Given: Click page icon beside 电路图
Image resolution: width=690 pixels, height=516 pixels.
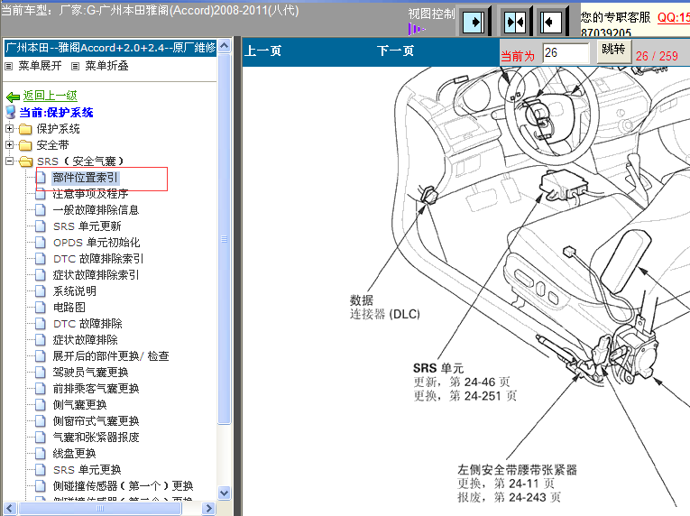Looking at the screenshot, I should coord(41,308).
